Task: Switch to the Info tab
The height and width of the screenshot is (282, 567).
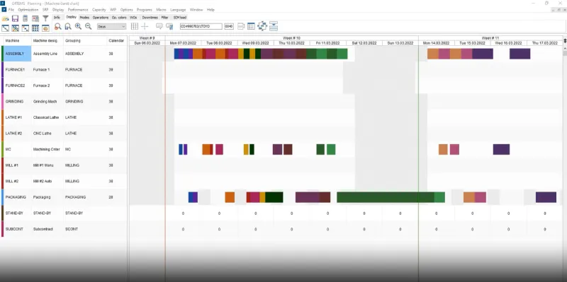Action: [x=57, y=17]
